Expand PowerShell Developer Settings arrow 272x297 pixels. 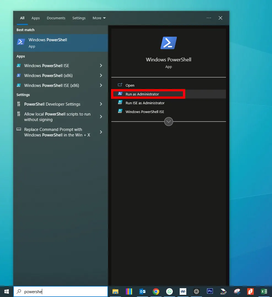click(101, 104)
